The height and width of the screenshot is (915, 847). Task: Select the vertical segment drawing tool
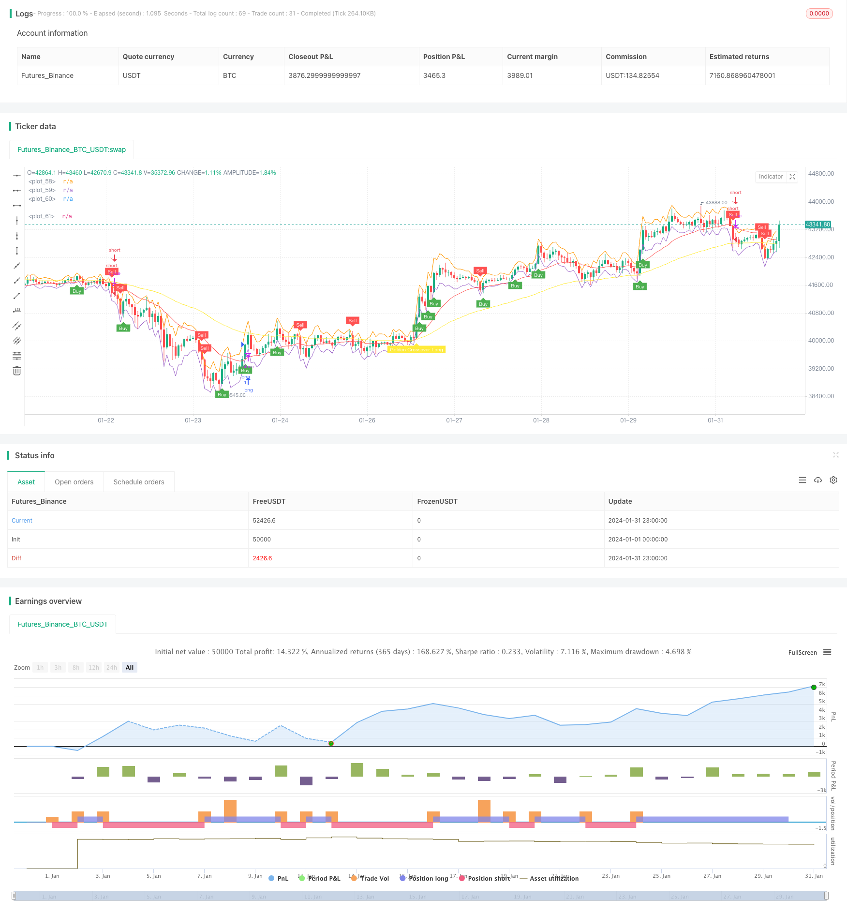click(17, 251)
